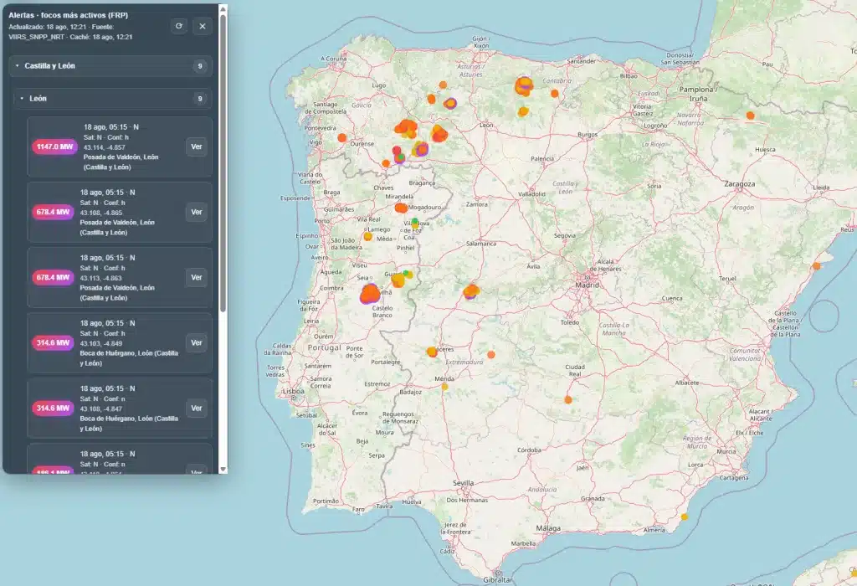Viewport: 857px width, 586px height.
Task: Collapse the León province subgroup
Action: pos(23,99)
